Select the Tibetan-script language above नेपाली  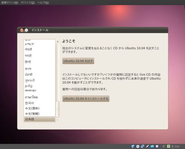(x=39, y=44)
